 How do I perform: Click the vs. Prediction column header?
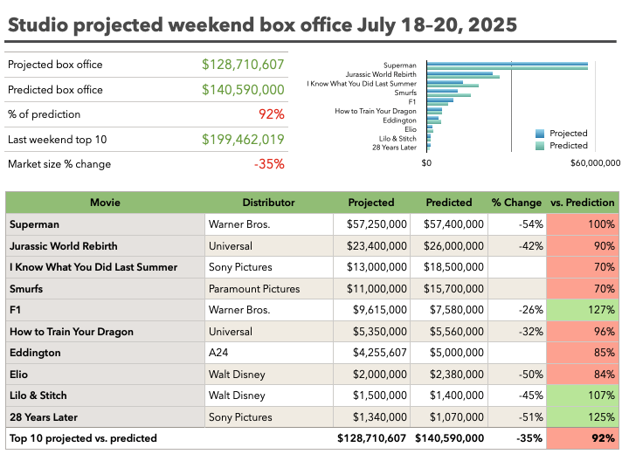tap(583, 203)
